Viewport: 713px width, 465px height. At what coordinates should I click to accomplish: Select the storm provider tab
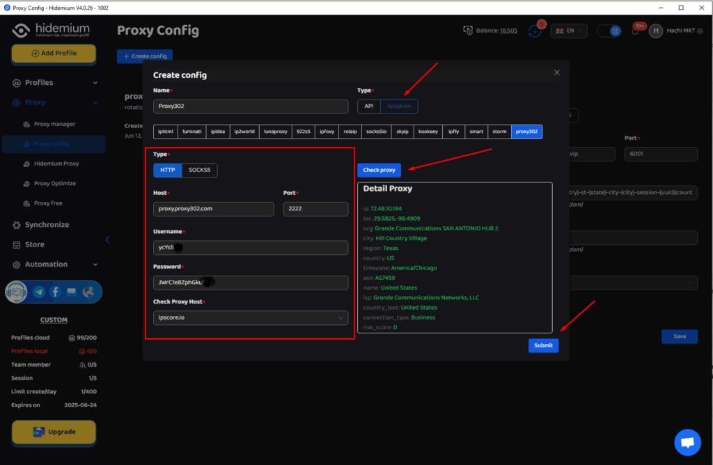pyautogui.click(x=499, y=132)
